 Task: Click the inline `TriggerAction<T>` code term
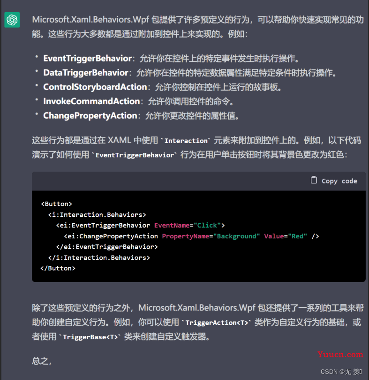[x=217, y=323]
